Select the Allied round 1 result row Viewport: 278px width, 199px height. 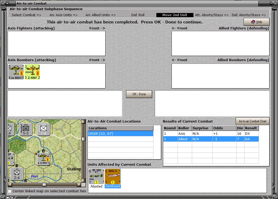coord(211,139)
